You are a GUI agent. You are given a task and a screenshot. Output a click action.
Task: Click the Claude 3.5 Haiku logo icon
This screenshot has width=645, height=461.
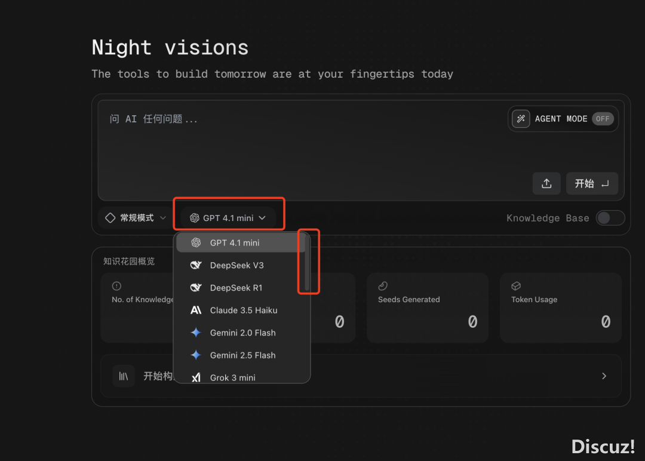tap(196, 311)
